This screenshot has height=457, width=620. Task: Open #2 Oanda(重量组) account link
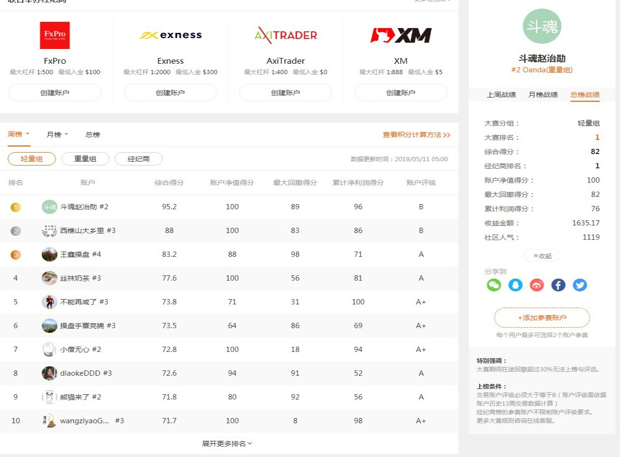(542, 70)
